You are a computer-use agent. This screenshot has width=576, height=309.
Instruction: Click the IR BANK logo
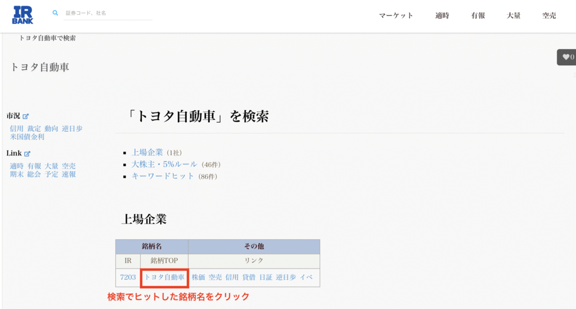[22, 15]
